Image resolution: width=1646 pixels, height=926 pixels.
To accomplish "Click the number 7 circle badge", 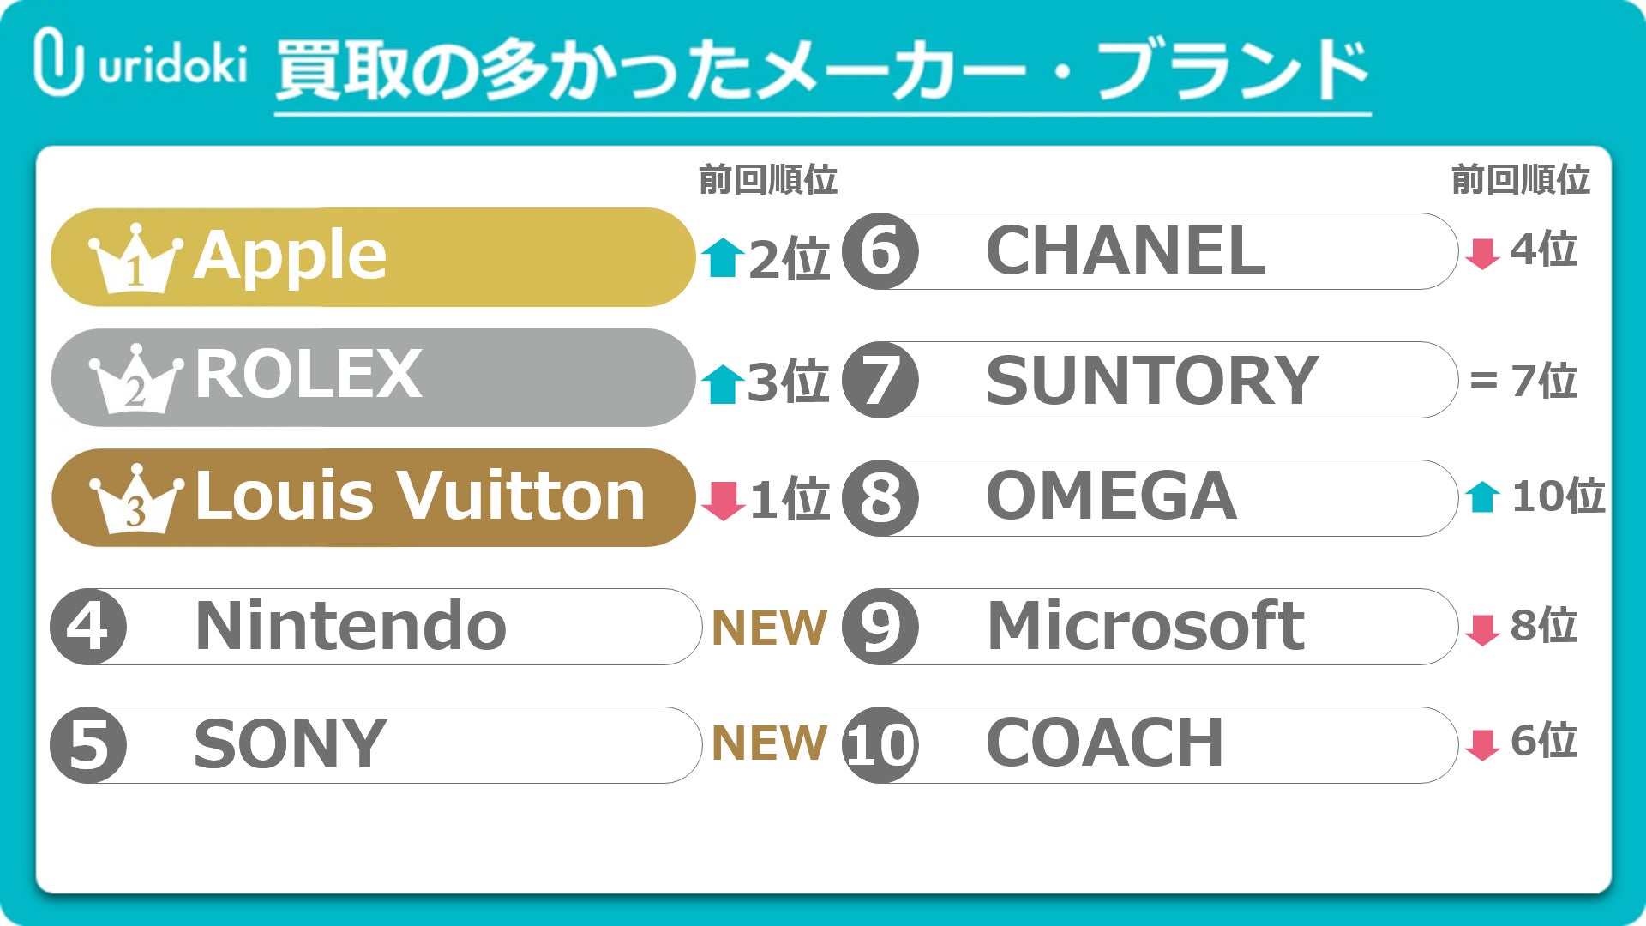I will [880, 380].
